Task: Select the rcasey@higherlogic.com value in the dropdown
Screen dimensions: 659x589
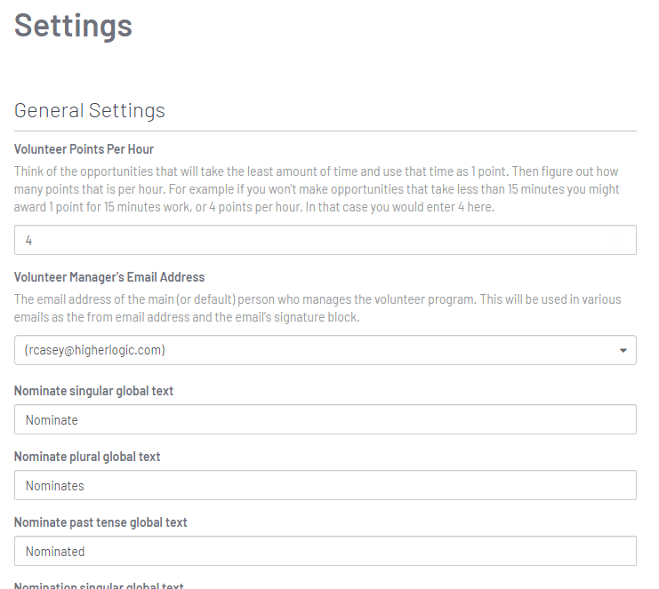Action: click(x=94, y=350)
